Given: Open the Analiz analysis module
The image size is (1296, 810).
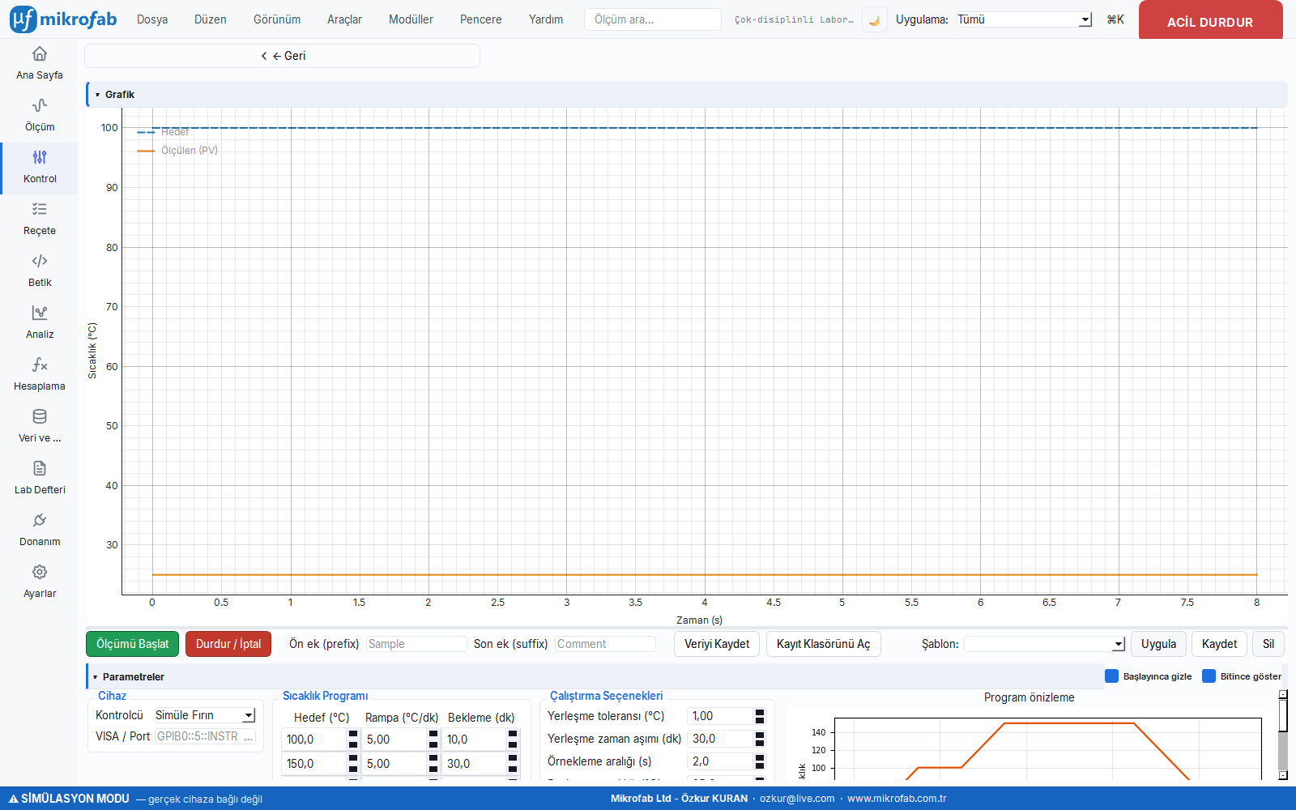Looking at the screenshot, I should click(x=39, y=323).
